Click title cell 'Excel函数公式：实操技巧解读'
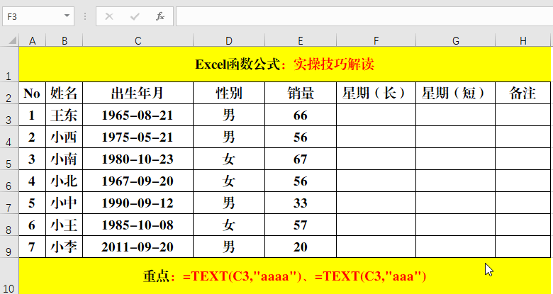Screen dimensions: 553x294 coord(284,64)
